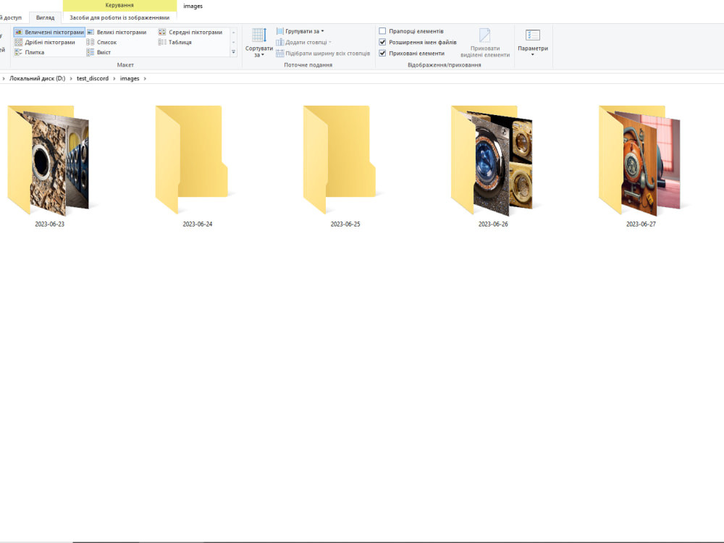
Task: Click the 2023-06-26 folder name label
Action: [493, 224]
